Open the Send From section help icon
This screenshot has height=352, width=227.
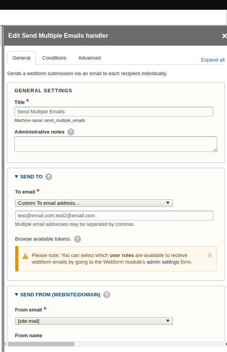(x=107, y=295)
